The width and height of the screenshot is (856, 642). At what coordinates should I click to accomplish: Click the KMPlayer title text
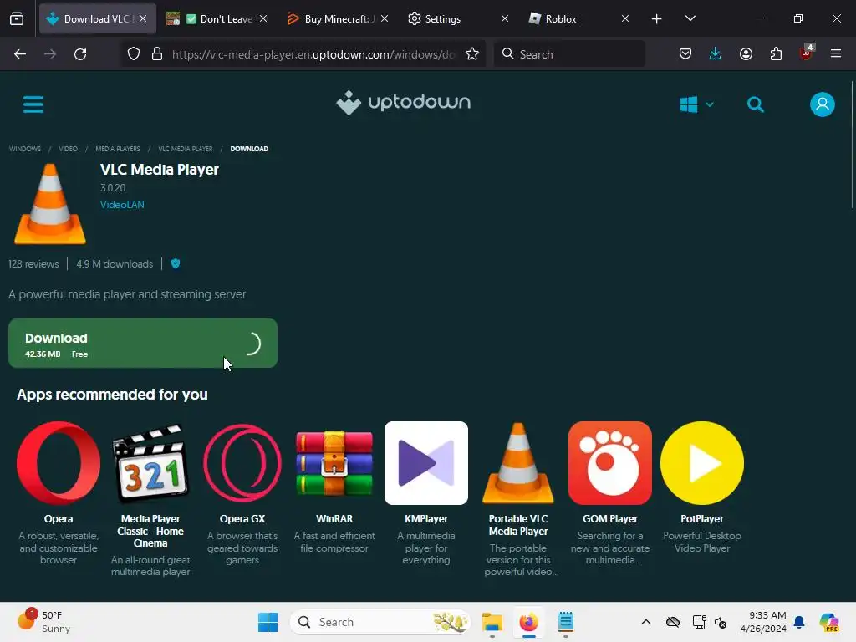pyautogui.click(x=426, y=519)
